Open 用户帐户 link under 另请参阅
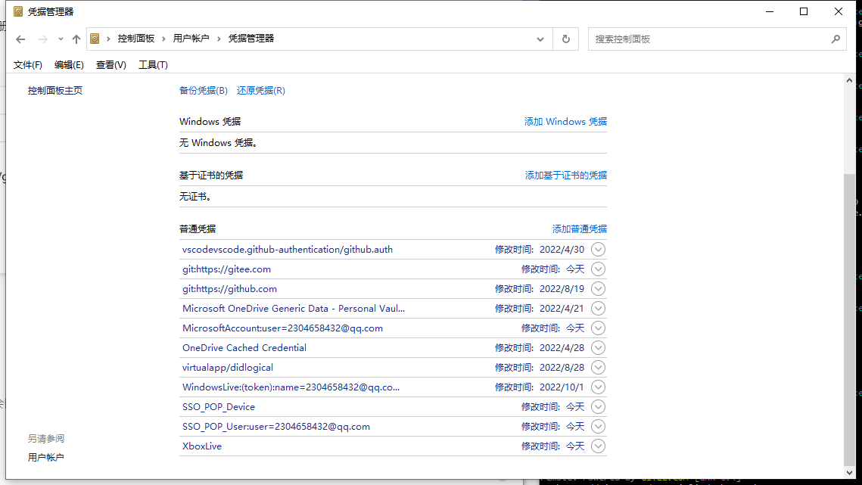This screenshot has height=485, width=862. (45, 458)
